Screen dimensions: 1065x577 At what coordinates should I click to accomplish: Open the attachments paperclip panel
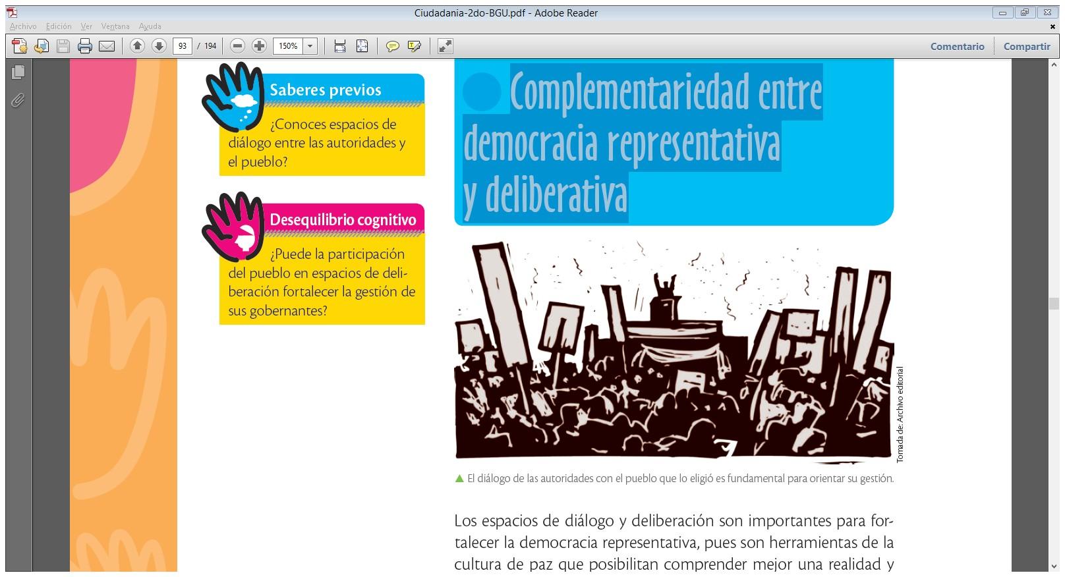tap(18, 100)
